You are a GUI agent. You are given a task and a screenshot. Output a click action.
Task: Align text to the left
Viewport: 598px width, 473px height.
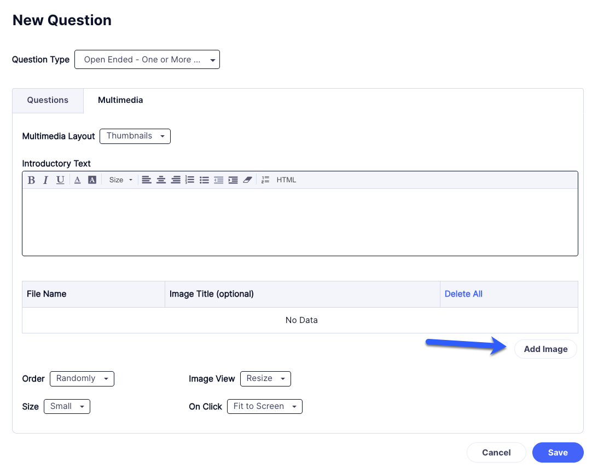146,180
